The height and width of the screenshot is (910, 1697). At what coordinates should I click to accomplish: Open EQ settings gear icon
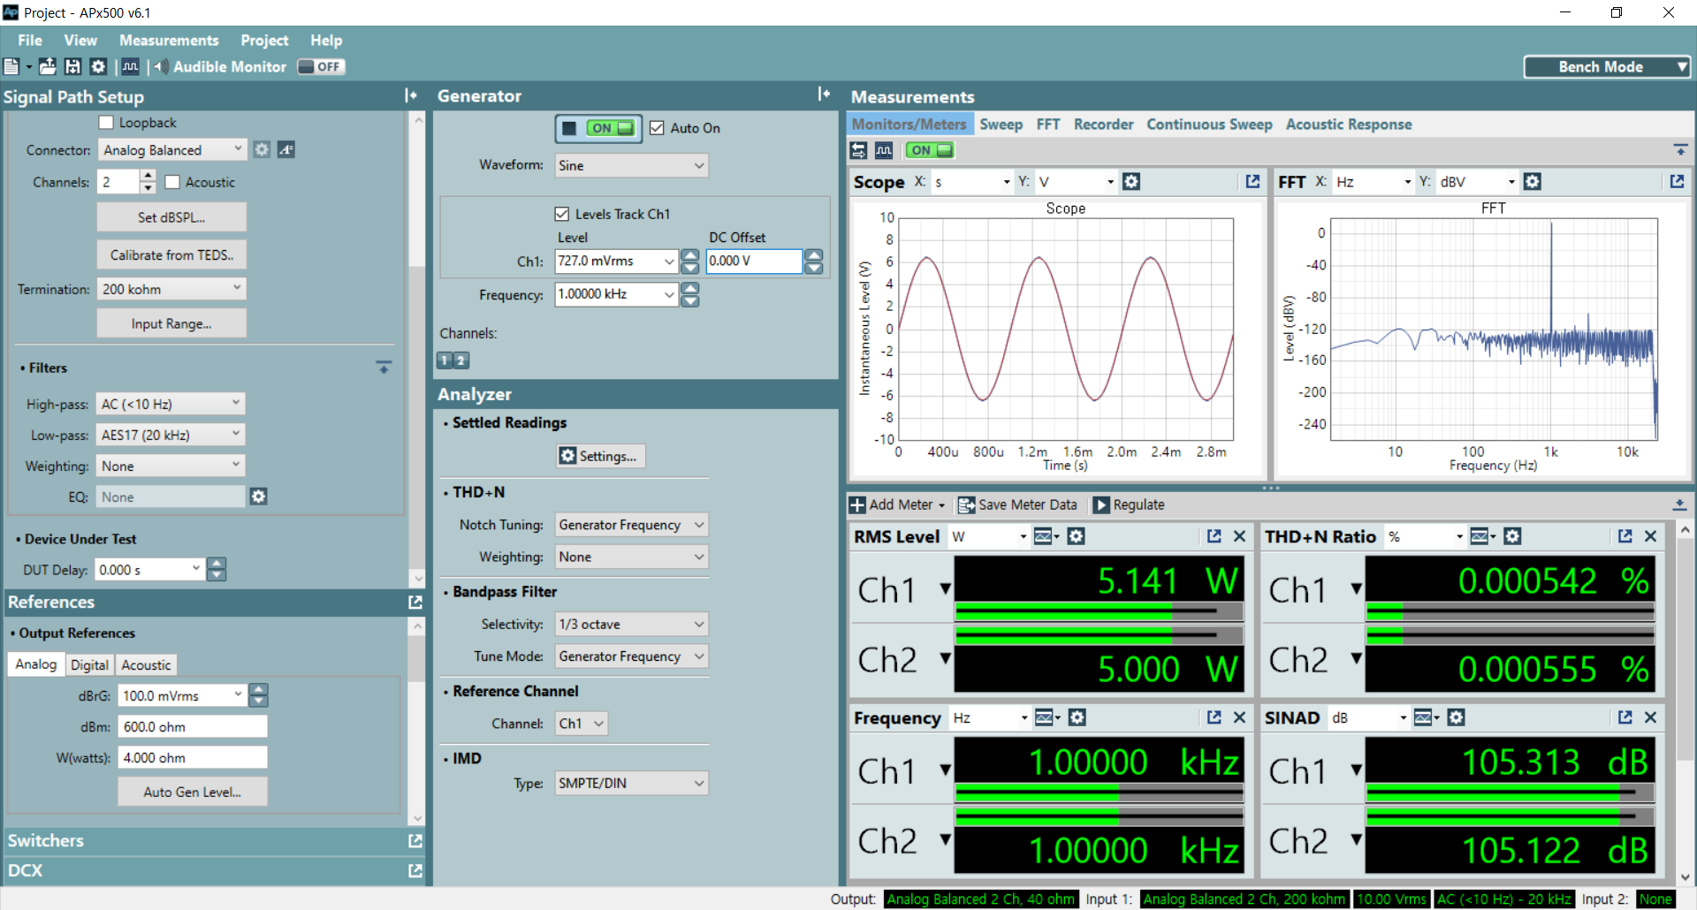(x=258, y=497)
